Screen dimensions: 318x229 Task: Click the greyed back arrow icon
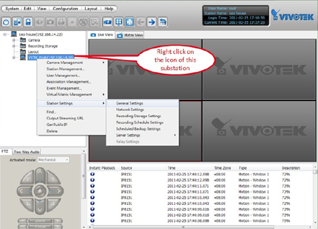point(141,22)
